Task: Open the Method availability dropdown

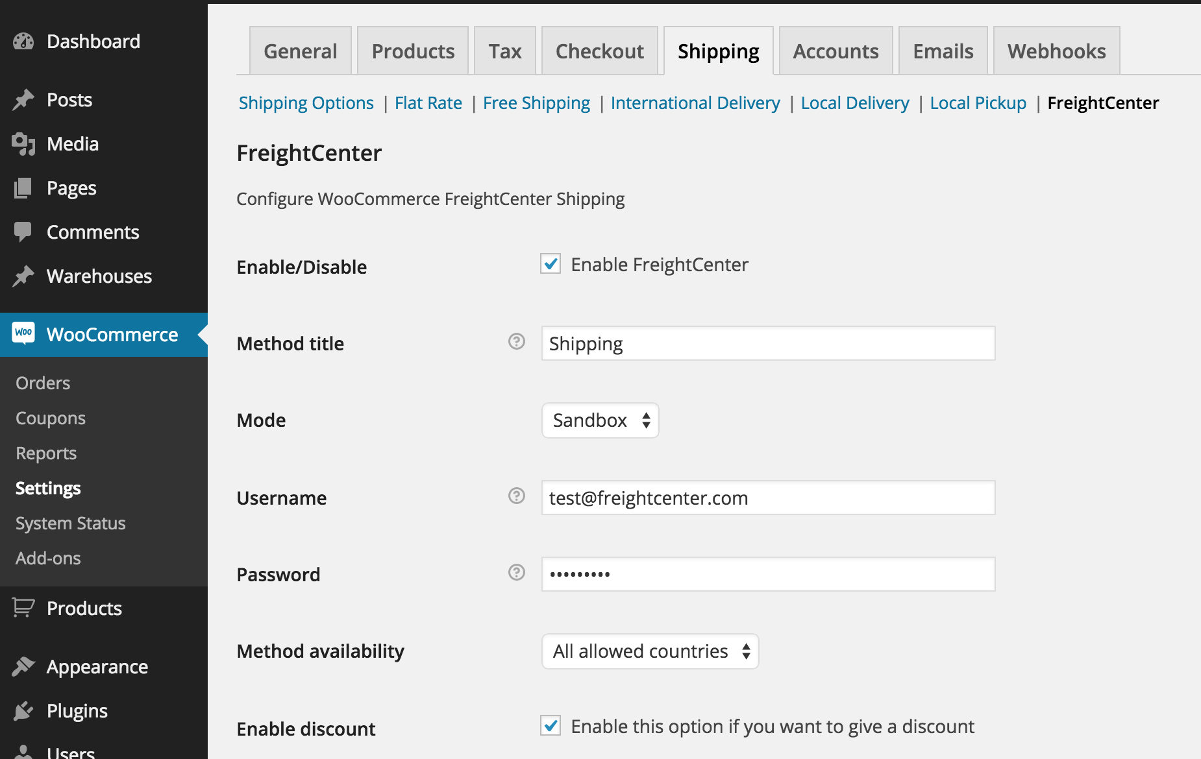Action: click(x=650, y=651)
